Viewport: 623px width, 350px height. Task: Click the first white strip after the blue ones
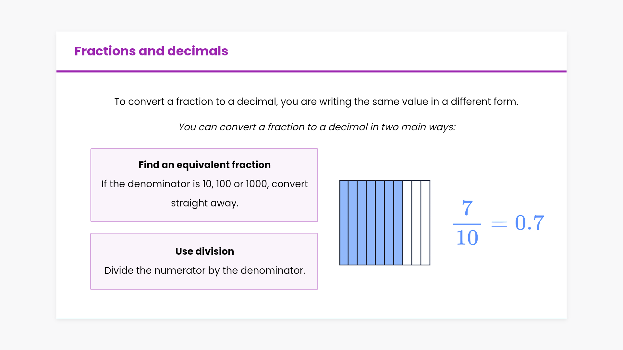coord(407,223)
